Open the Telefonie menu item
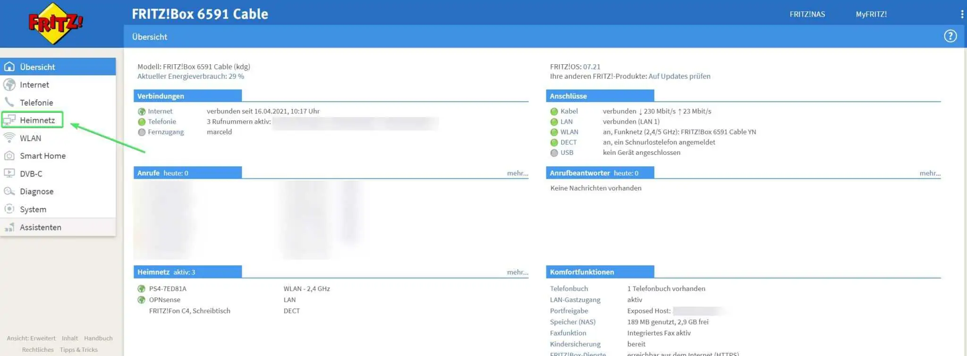 click(58, 102)
